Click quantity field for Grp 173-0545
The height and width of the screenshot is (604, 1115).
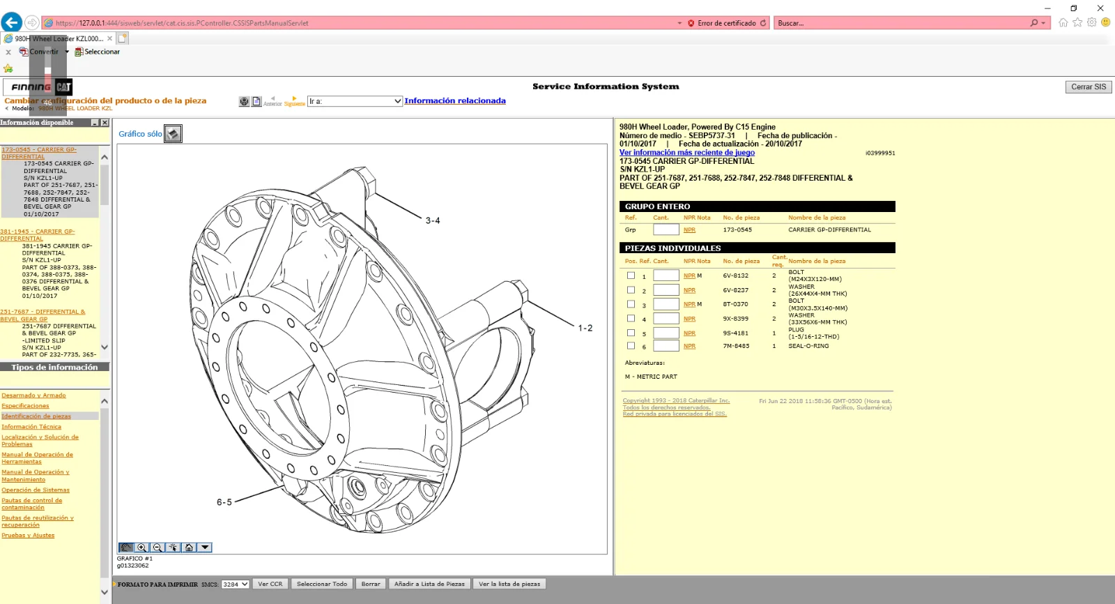(666, 230)
